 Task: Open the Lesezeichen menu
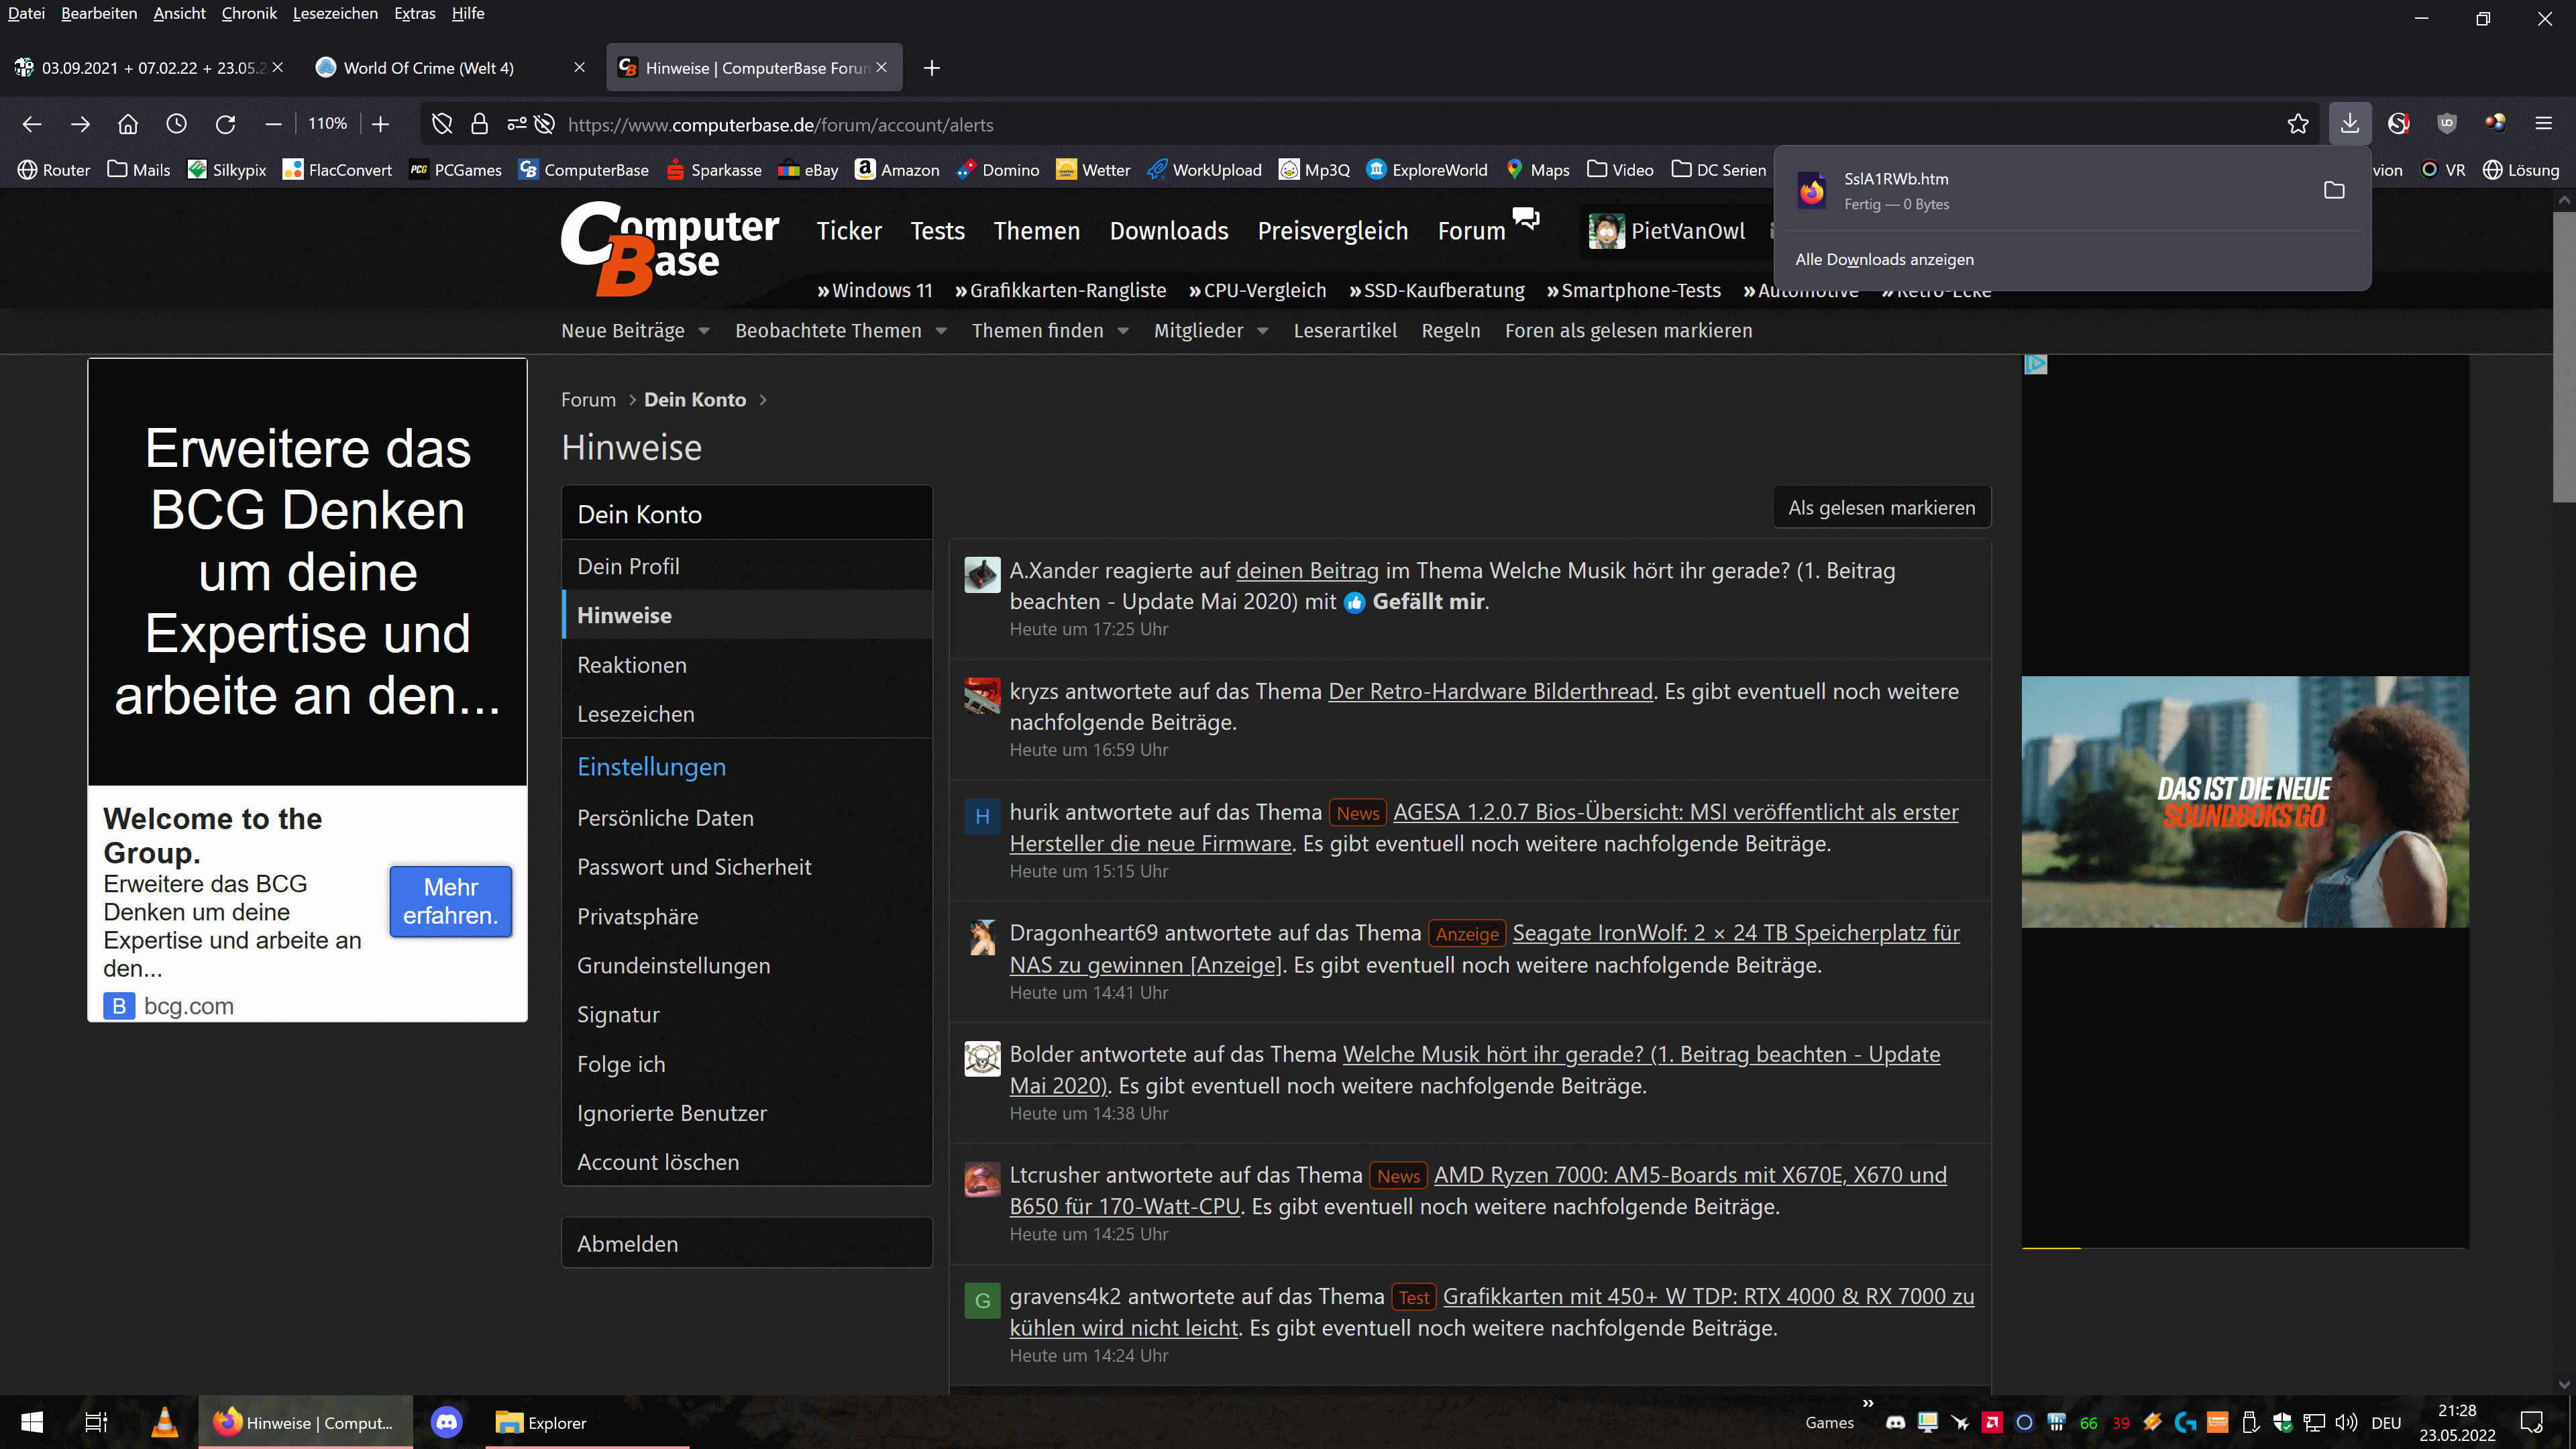pyautogui.click(x=335, y=13)
